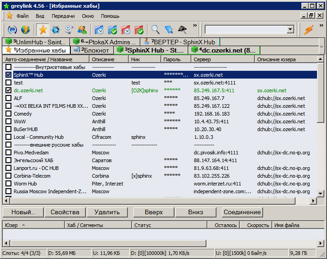The width and height of the screenshot is (327, 259).
Task: Expand overflow chevron beside lightning bolt icon
Action: coord(322,26)
